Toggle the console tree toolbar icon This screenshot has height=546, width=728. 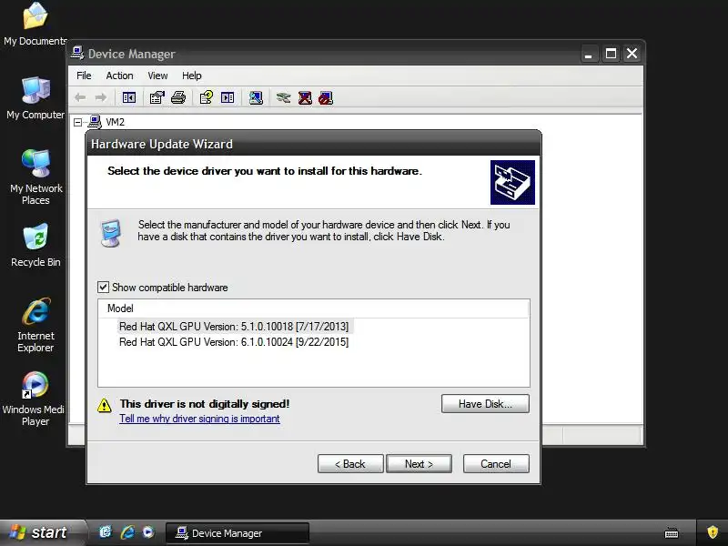128,97
